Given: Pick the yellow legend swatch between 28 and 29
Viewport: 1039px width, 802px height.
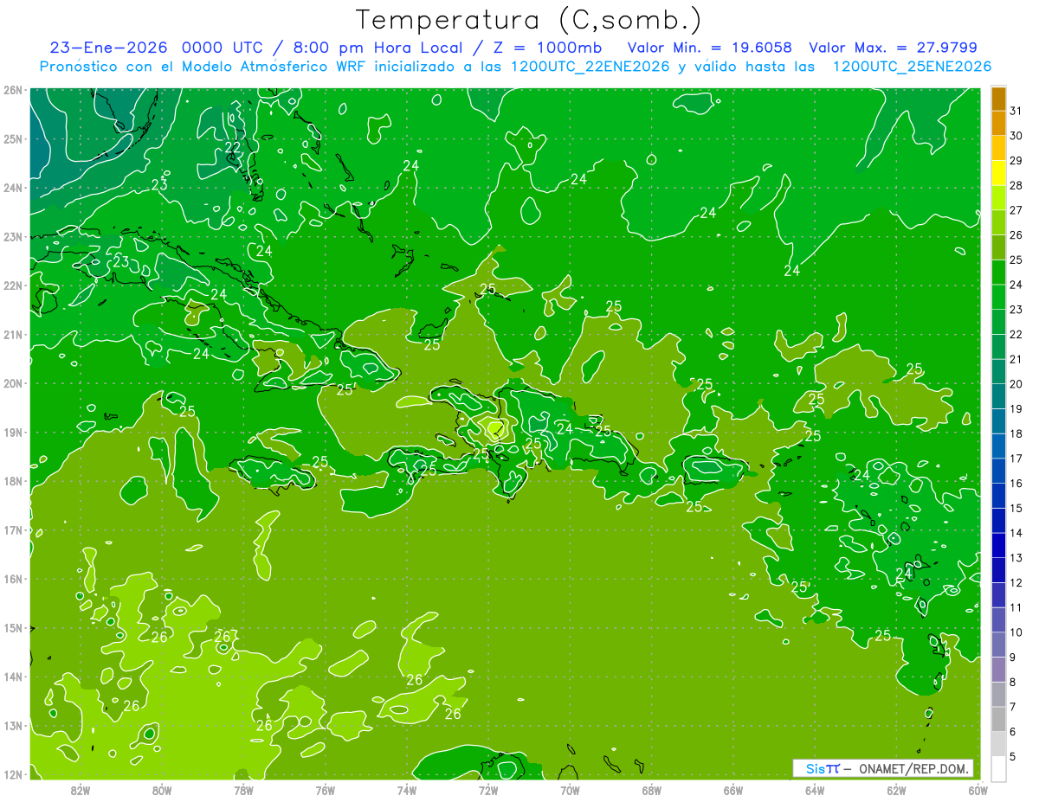Looking at the screenshot, I should pos(998,173).
